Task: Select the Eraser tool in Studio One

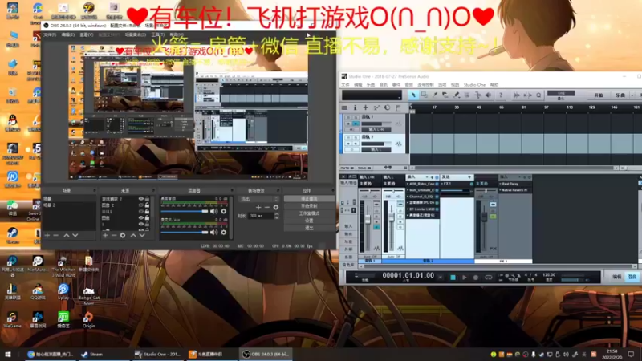Action: pos(445,95)
